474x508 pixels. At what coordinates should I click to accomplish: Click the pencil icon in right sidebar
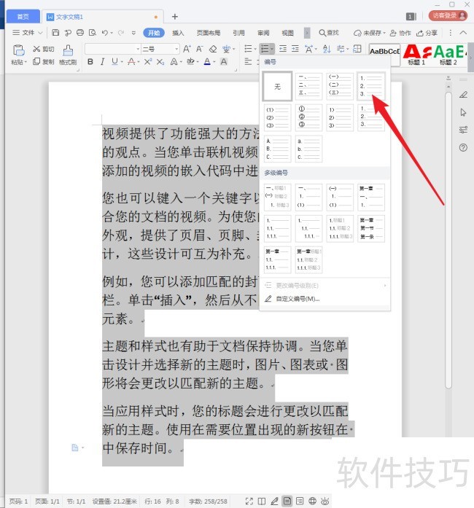[463, 95]
